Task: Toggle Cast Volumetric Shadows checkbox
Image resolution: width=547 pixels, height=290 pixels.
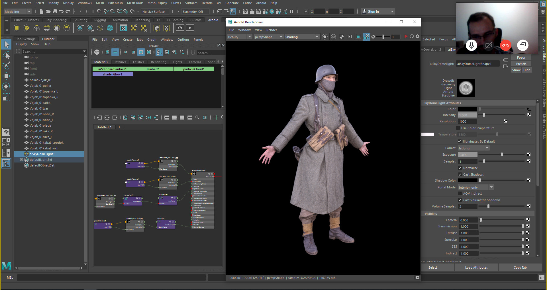Action: [460, 200]
